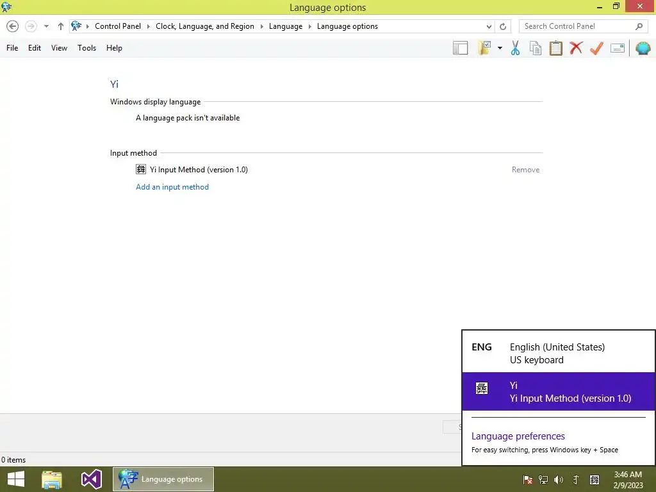
Task: Click the Cut scissors icon
Action: [x=516, y=48]
